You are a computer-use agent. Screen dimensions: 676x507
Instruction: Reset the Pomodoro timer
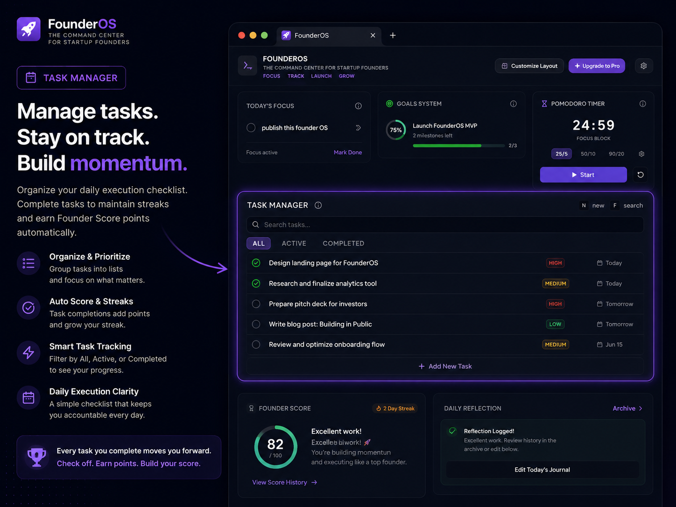pos(641,175)
